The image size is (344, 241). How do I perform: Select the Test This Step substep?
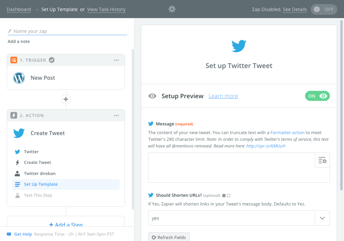(66, 195)
